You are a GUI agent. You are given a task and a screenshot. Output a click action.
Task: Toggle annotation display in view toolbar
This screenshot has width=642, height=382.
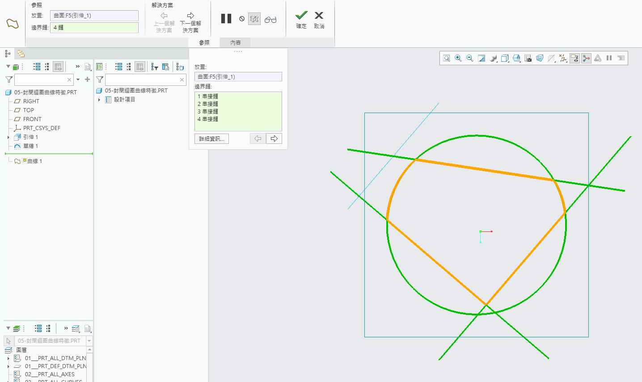coord(574,58)
